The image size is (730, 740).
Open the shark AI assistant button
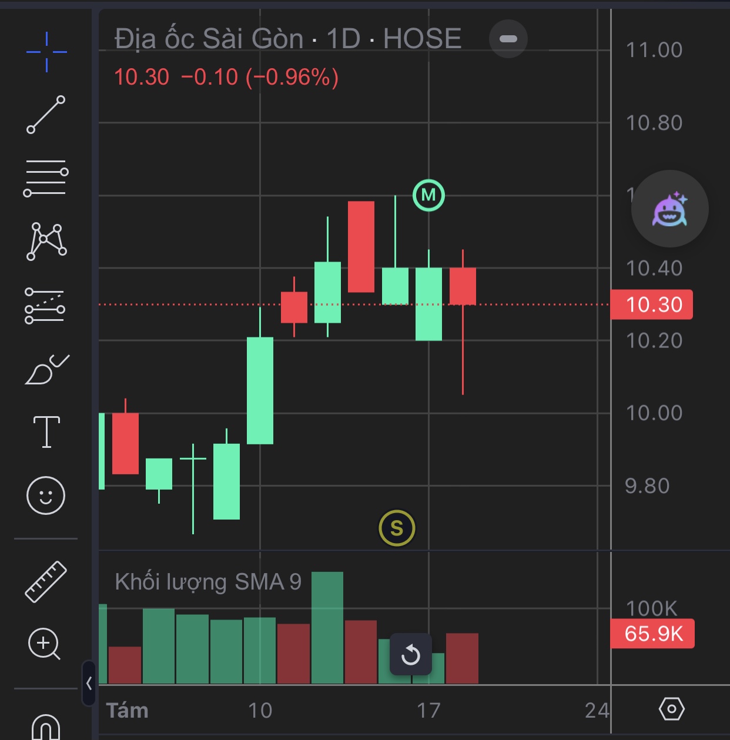tap(670, 209)
